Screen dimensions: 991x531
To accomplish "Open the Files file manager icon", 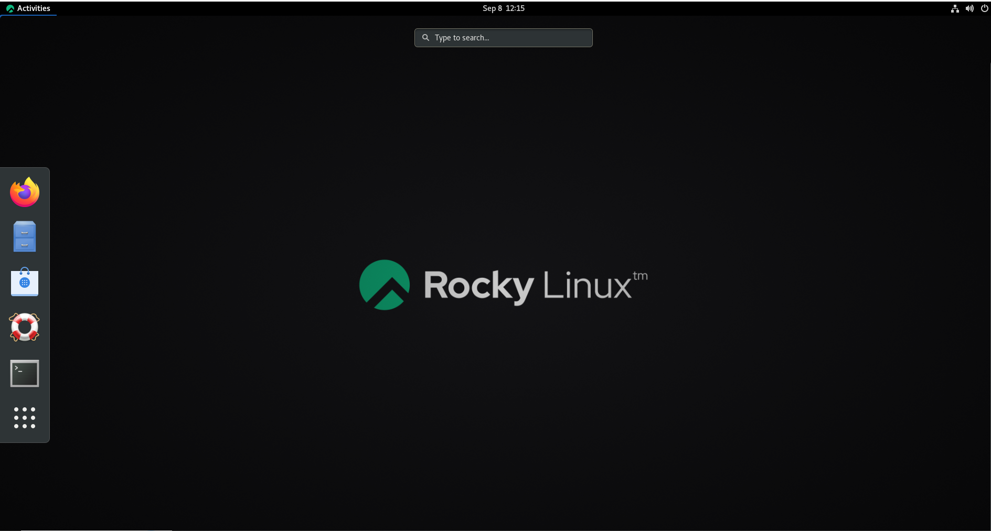I will point(25,236).
